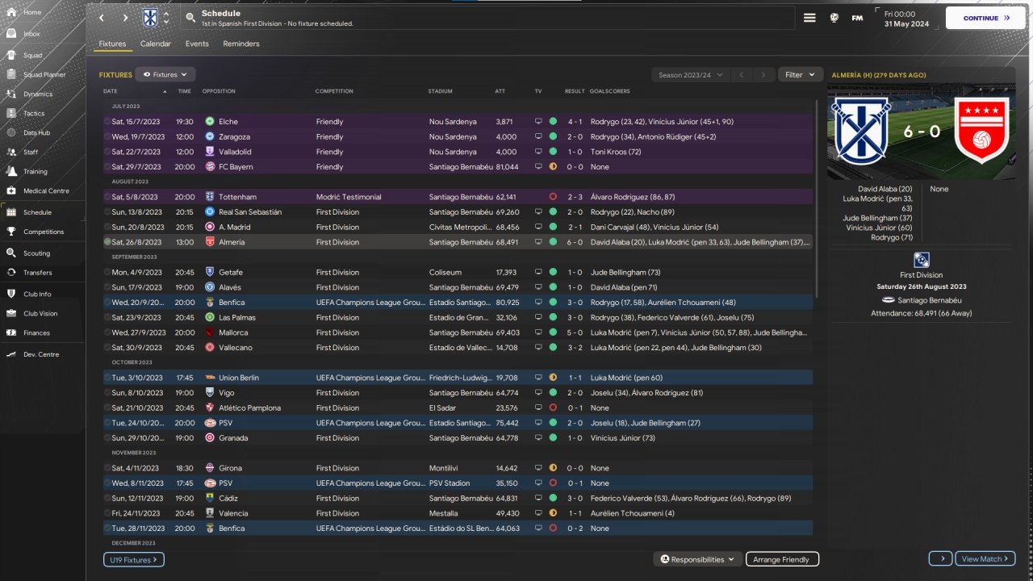Switch to the Fixtures tab
Viewport: 1033px width, 581px height.
click(x=112, y=44)
